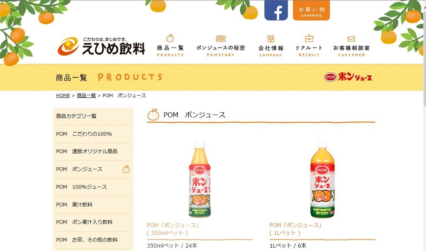Screen dimensions: 426x251
Task: Go to the HOME breadcrumb link
Action: coord(63,96)
